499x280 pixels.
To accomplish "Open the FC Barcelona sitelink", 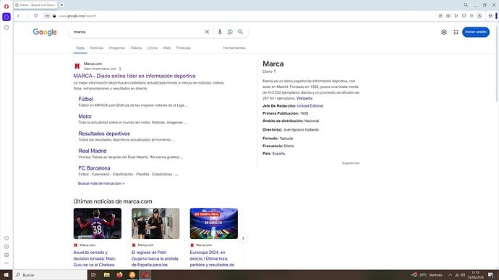I will click(94, 168).
